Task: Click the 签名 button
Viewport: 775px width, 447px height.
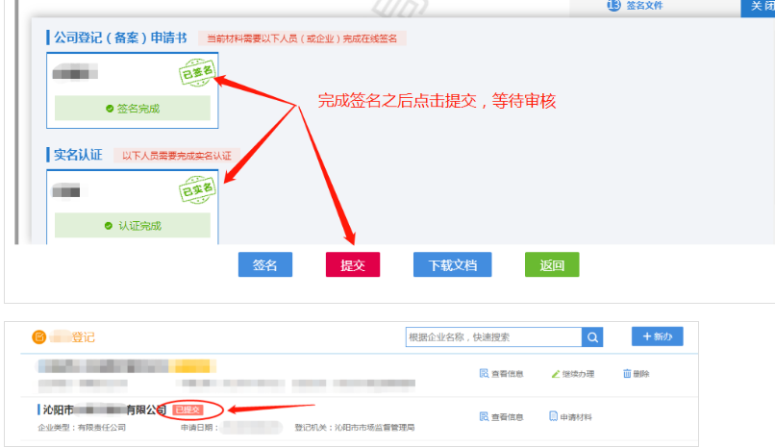Action: coord(265,265)
